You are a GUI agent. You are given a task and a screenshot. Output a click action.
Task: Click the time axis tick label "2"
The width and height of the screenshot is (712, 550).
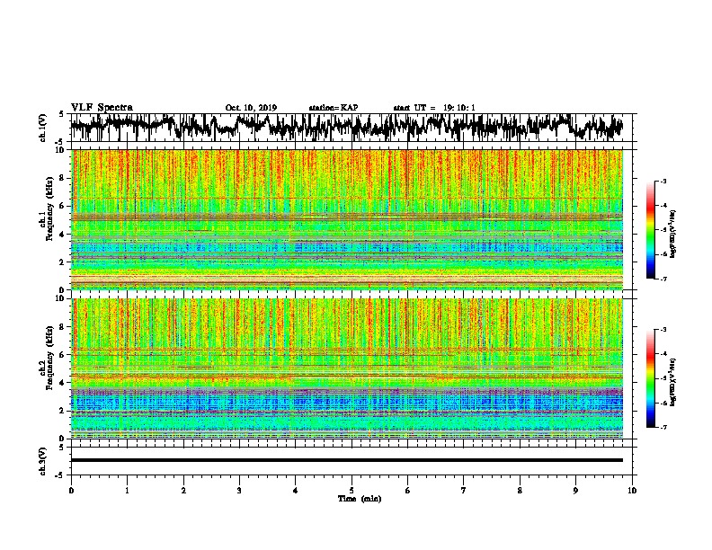click(183, 491)
